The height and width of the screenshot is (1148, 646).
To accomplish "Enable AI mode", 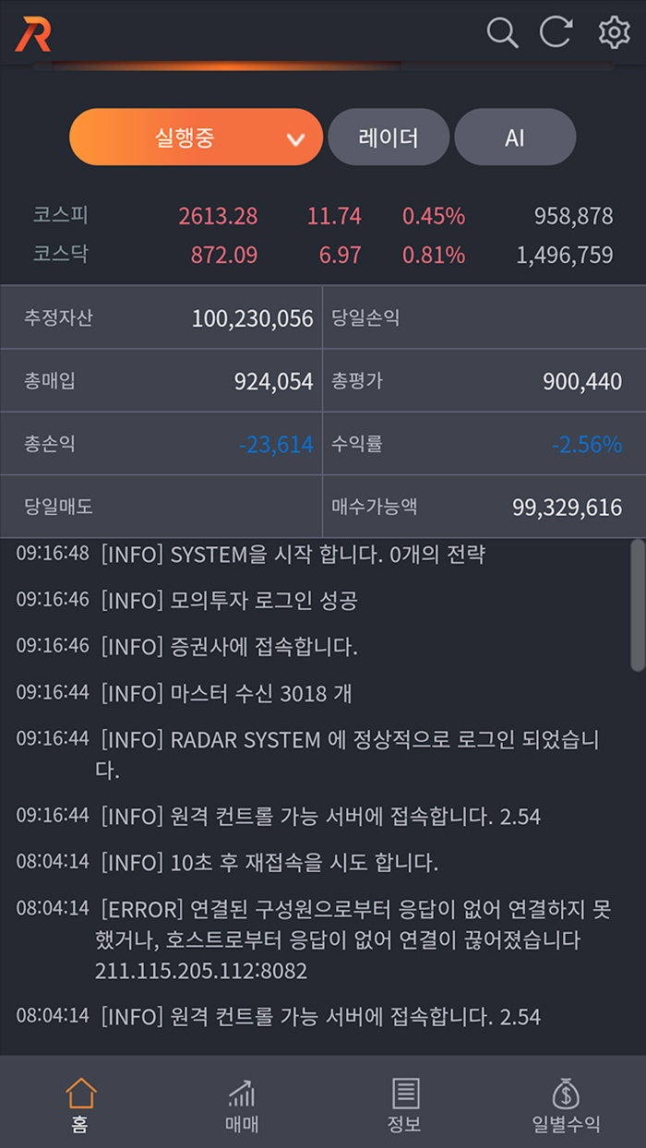I will pyautogui.click(x=515, y=136).
